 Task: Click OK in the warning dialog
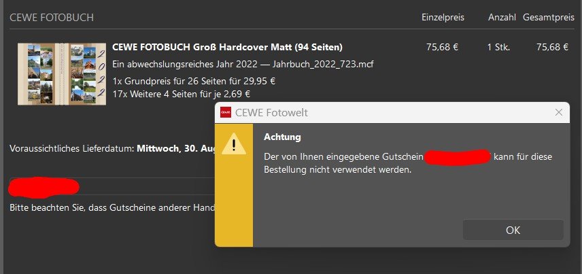click(513, 230)
